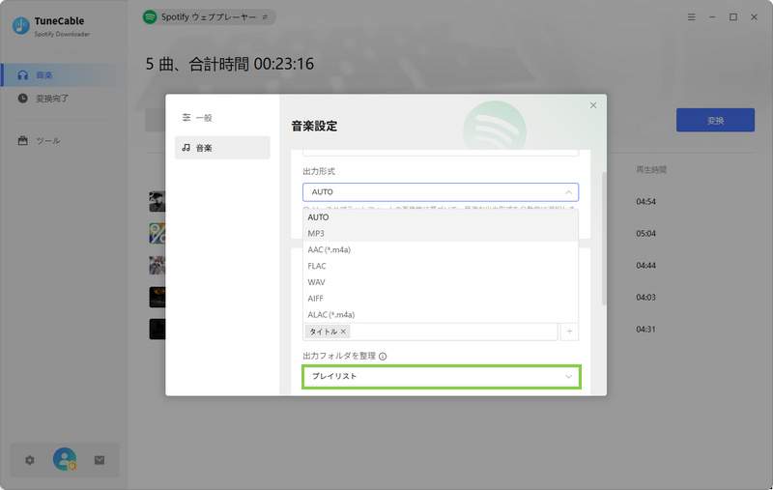Viewport: 773px width, 490px height.
Task: Switch to the 一般 settings tab
Action: (x=222, y=117)
